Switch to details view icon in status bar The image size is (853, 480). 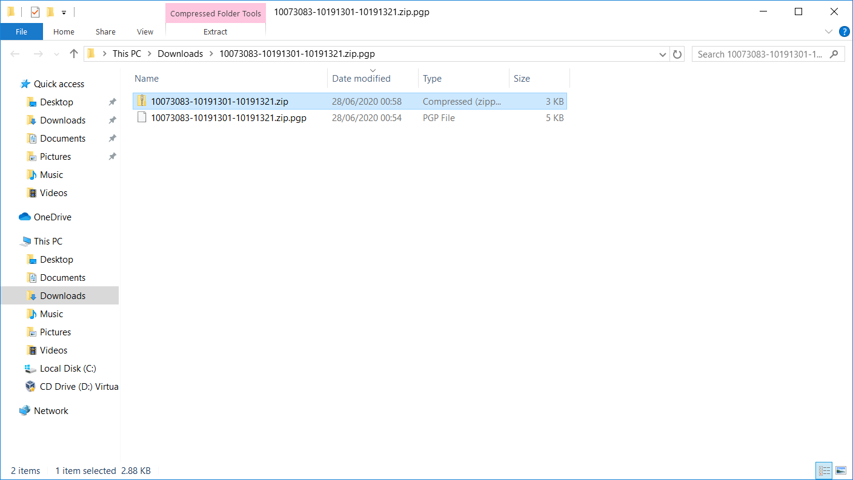point(824,470)
